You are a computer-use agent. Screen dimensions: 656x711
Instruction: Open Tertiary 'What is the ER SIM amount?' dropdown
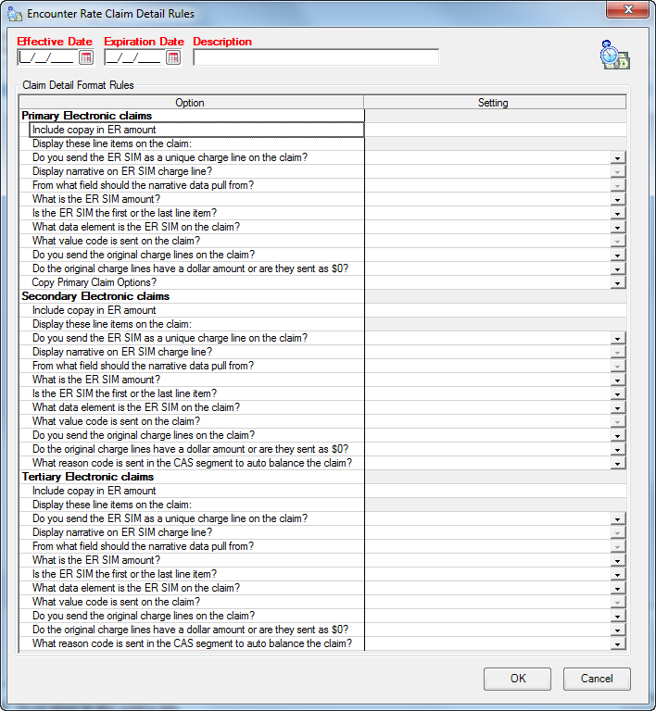(617, 560)
